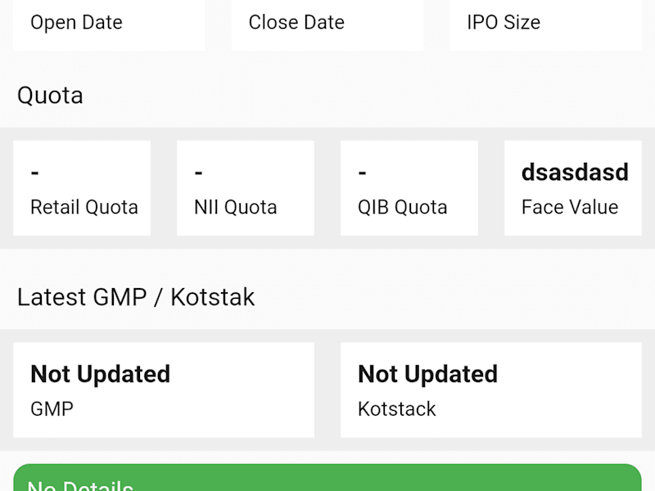Tap the Kotstack Not Updated card
The image size is (655, 491).
point(491,390)
